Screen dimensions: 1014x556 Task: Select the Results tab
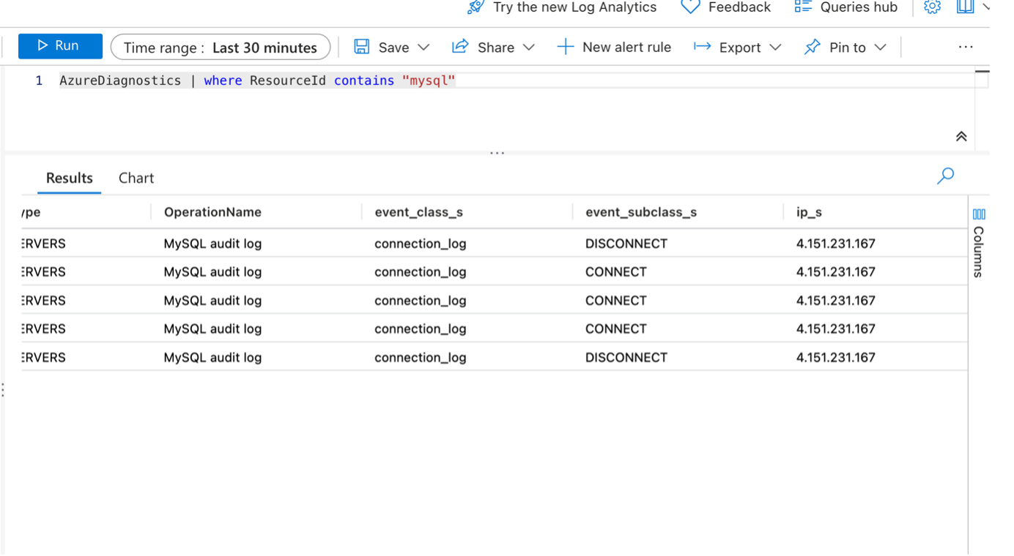(70, 178)
